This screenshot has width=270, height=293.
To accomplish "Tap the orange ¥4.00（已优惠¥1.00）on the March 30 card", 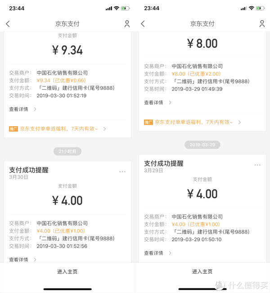I will [61, 231].
